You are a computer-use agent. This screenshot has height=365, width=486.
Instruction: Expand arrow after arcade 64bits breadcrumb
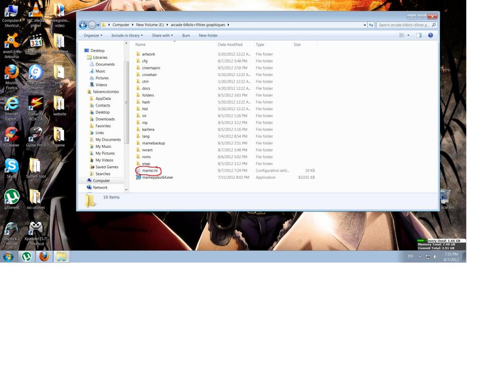point(228,25)
